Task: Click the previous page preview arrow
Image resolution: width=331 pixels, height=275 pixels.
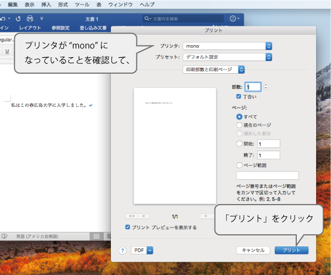Action: pyautogui.click(x=143, y=216)
